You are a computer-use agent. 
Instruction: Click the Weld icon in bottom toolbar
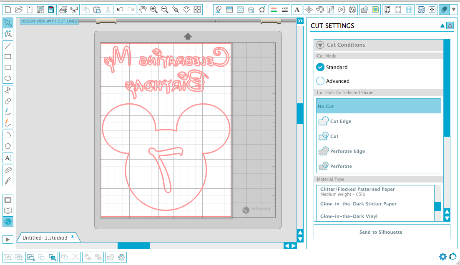[111, 257]
